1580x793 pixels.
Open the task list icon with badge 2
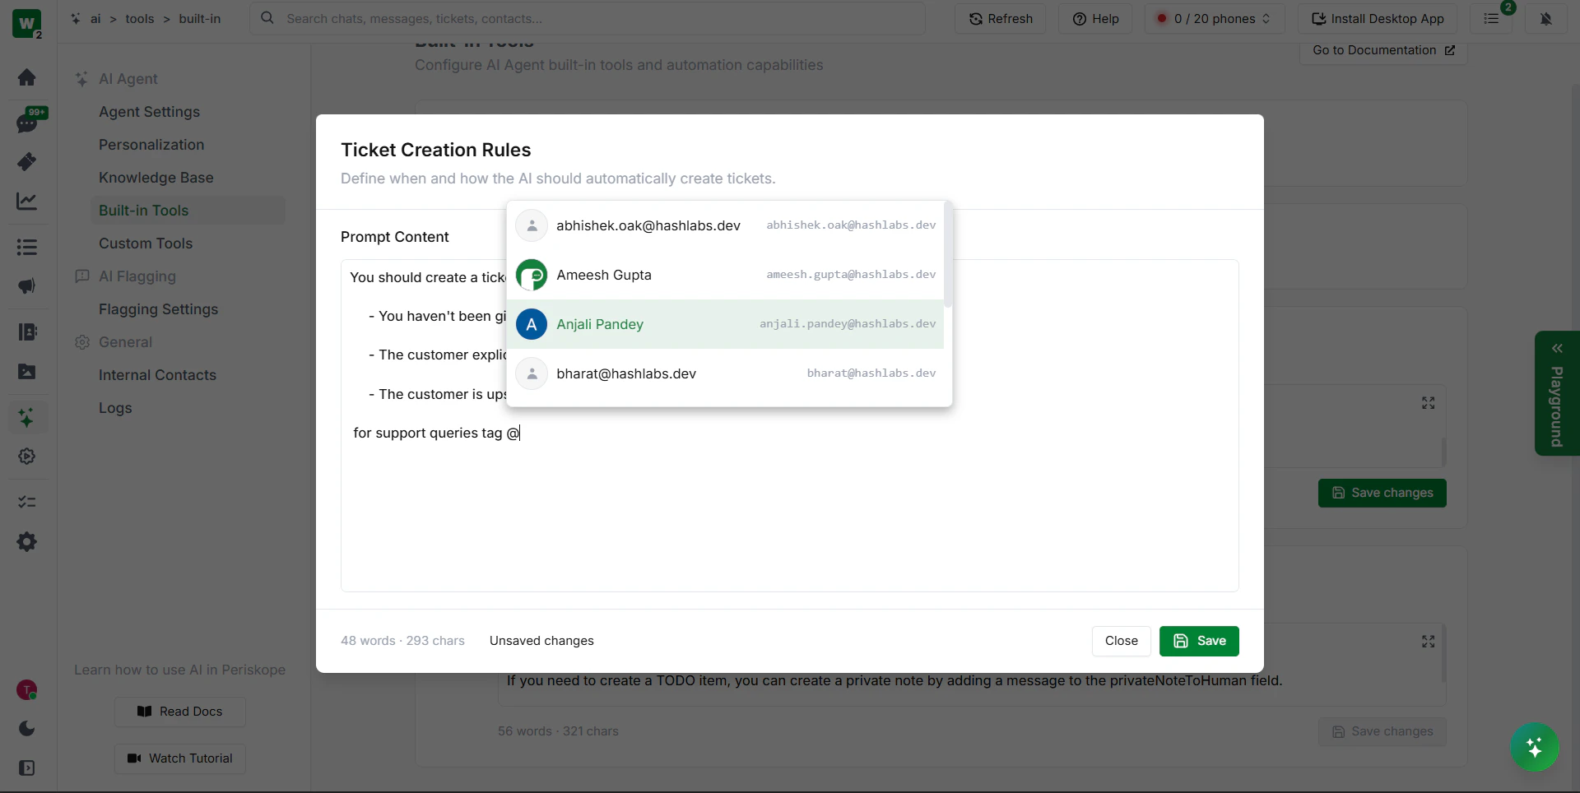[x=1491, y=19]
